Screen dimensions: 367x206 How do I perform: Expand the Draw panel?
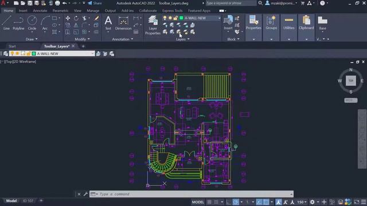click(32, 39)
